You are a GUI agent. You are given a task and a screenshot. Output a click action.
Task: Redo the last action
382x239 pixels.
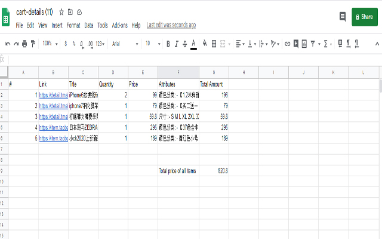click(16, 44)
